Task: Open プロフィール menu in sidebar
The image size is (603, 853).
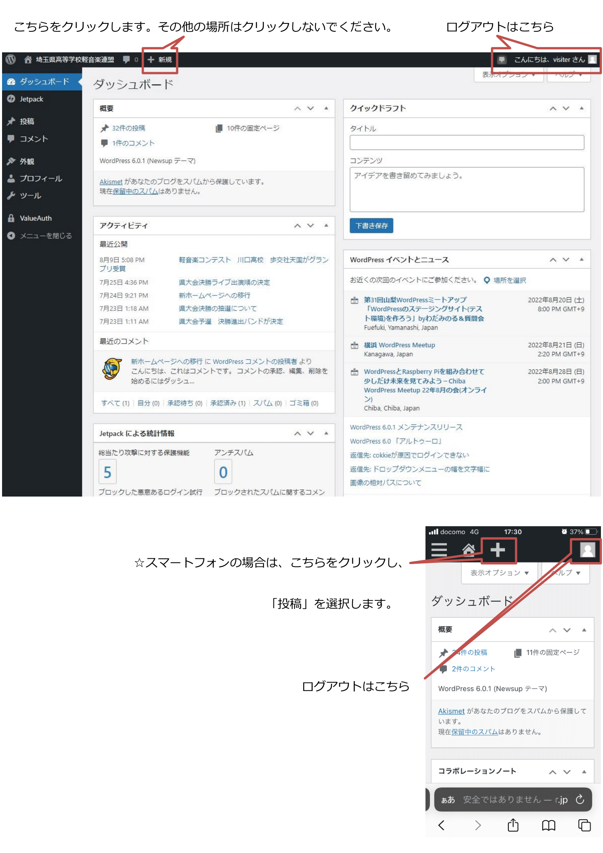Action: (x=41, y=178)
